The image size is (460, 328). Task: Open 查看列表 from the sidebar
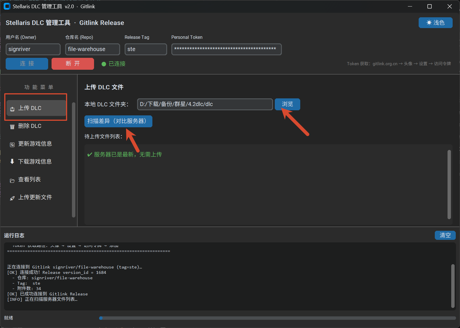tap(36, 179)
